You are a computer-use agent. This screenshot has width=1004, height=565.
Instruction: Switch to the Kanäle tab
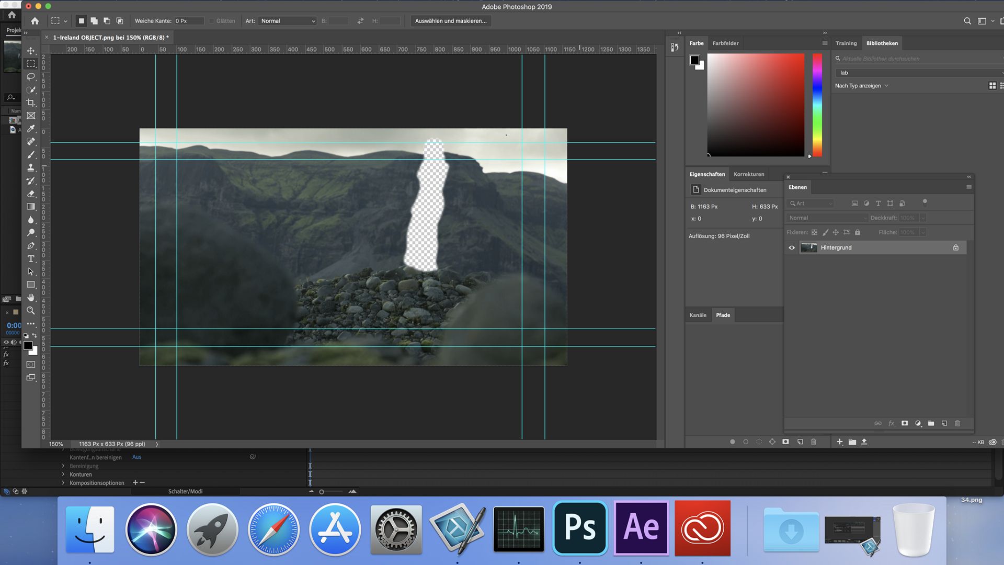(698, 315)
